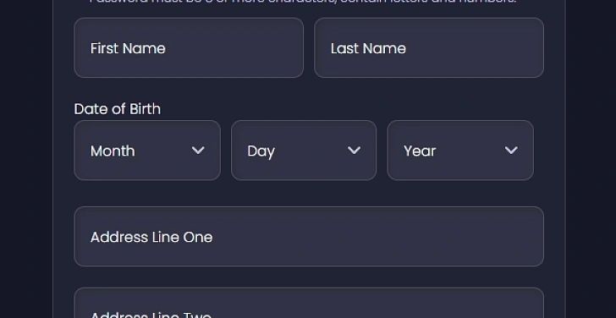Expand the Day dropdown
The image size is (616, 318).
pyautogui.click(x=304, y=151)
